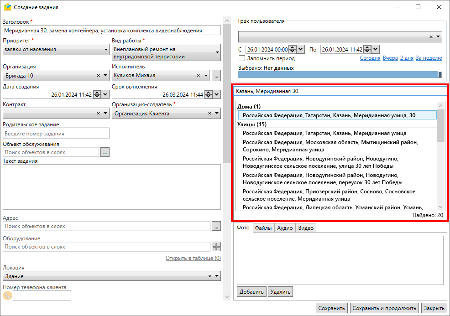This screenshot has height=316, width=450.
Task: Open Срок выполнения date picker dropdown
Action: (x=216, y=95)
